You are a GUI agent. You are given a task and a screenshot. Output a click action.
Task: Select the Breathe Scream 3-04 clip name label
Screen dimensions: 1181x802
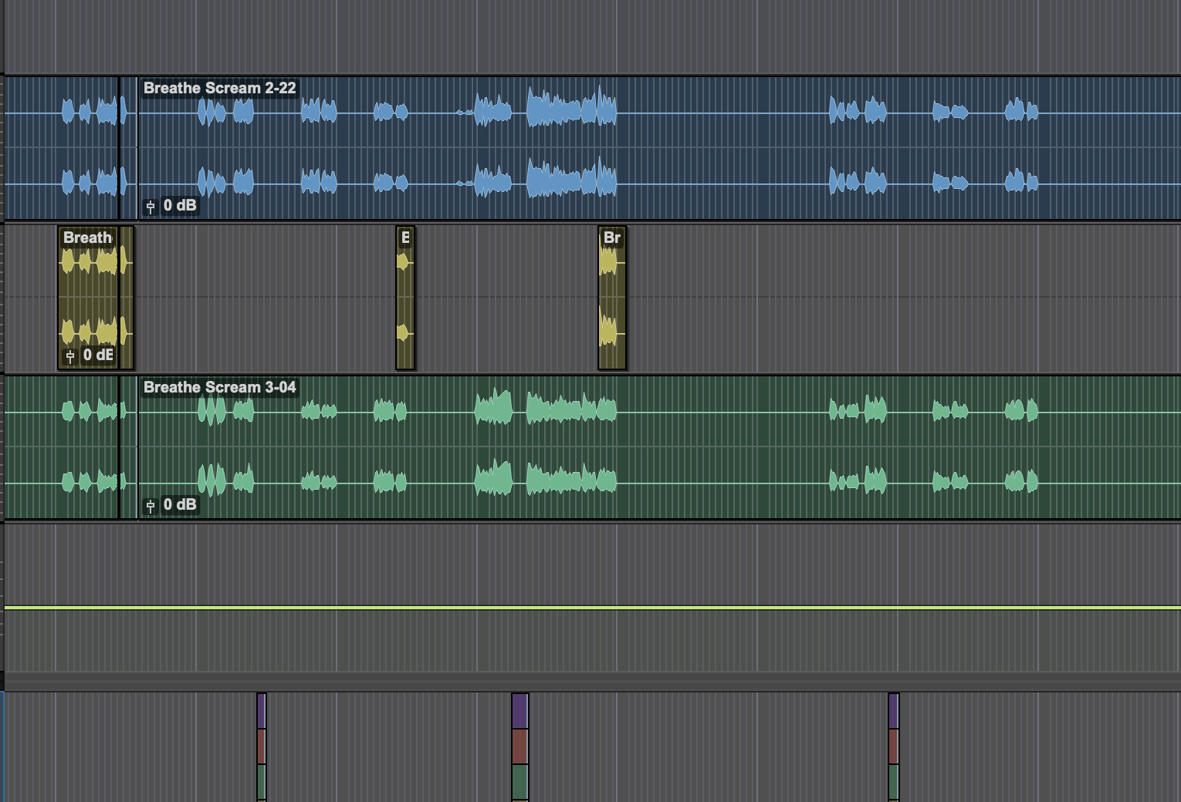219,387
